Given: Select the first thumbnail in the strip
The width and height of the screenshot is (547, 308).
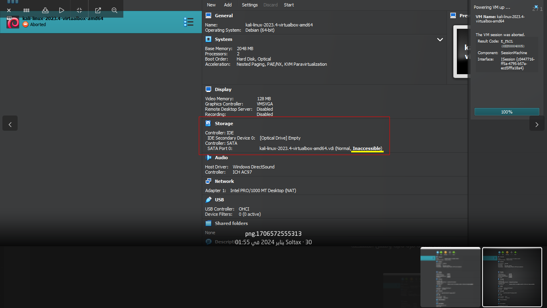Looking at the screenshot, I should [x=450, y=277].
